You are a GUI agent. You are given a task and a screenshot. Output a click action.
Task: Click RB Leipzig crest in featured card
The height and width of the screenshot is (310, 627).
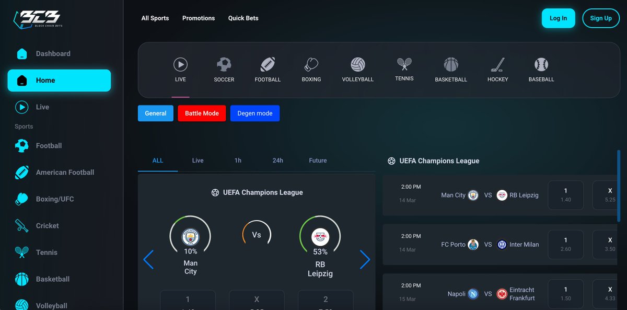click(x=320, y=237)
